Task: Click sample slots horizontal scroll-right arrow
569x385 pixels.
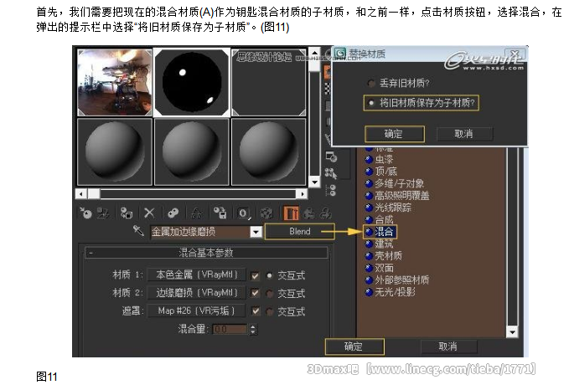Action: [303, 194]
